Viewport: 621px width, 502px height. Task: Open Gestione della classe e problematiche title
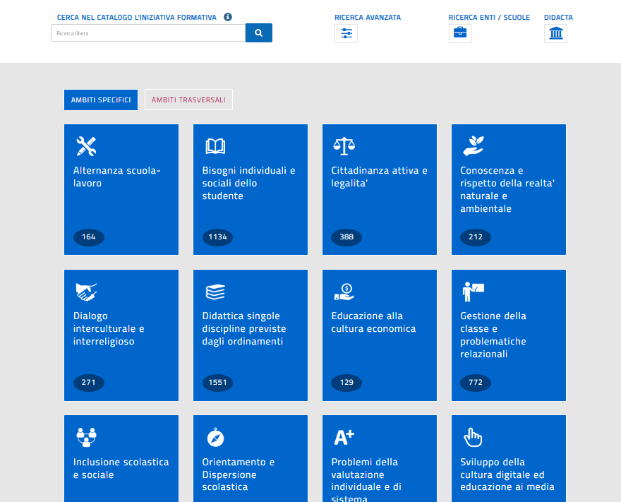[x=493, y=335]
